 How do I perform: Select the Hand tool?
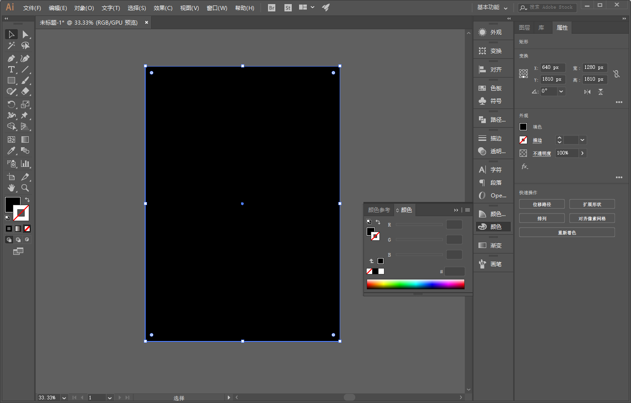(11, 188)
